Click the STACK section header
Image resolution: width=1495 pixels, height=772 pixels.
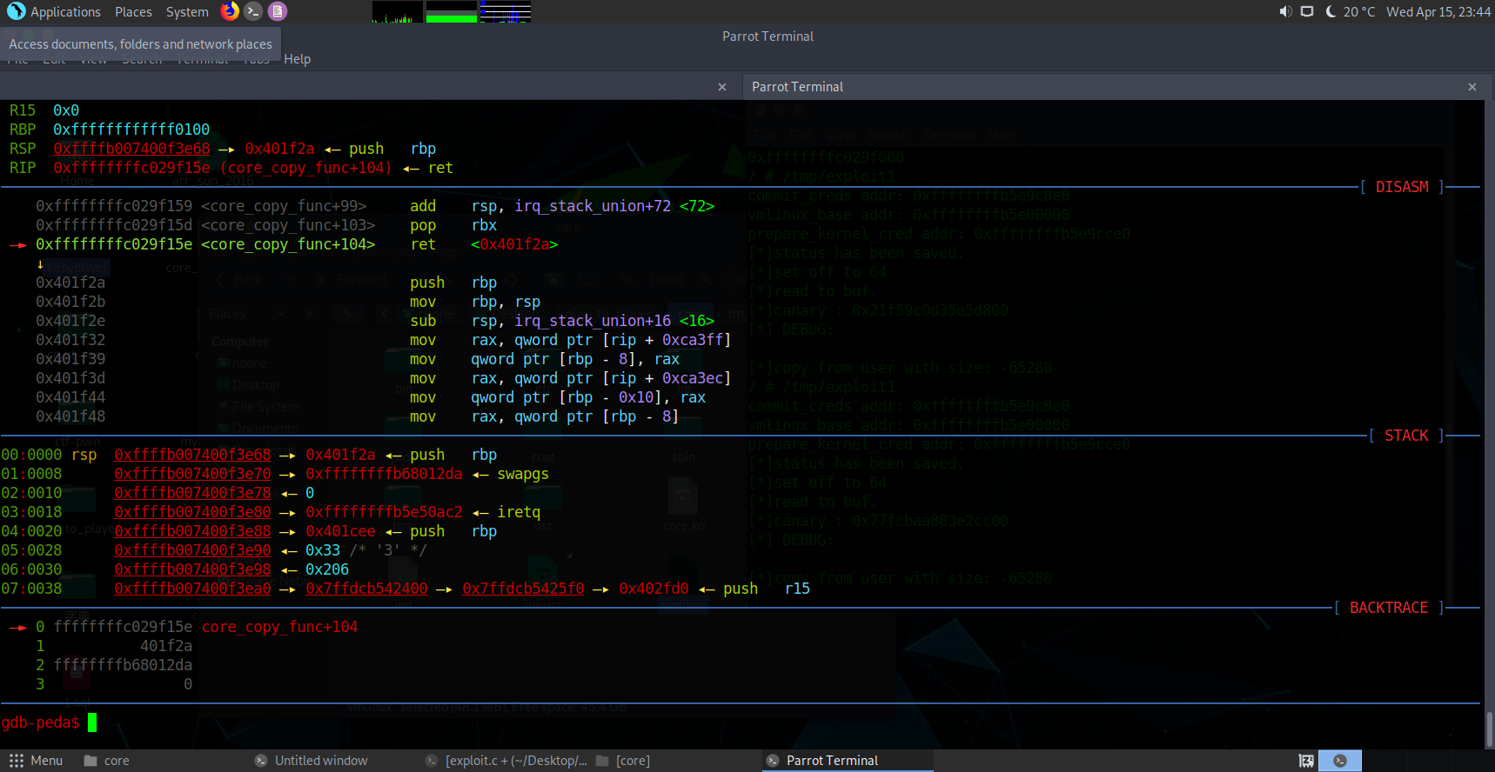pyautogui.click(x=1406, y=436)
